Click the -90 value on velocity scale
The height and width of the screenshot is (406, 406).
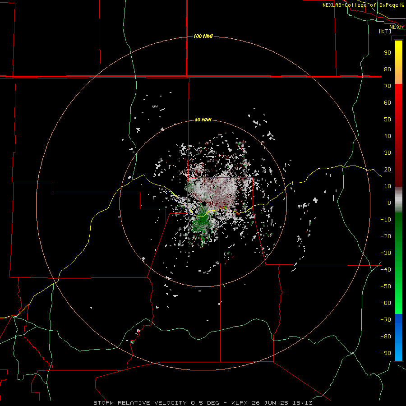pyautogui.click(x=386, y=353)
